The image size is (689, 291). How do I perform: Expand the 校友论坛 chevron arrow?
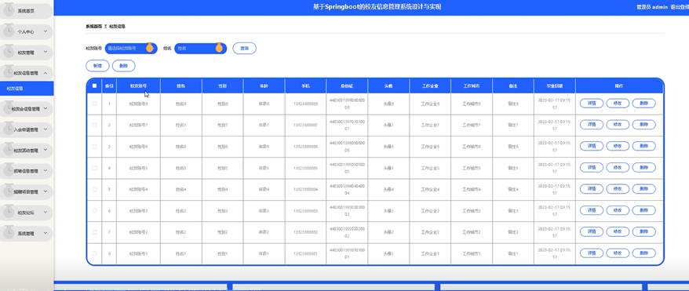(x=45, y=213)
